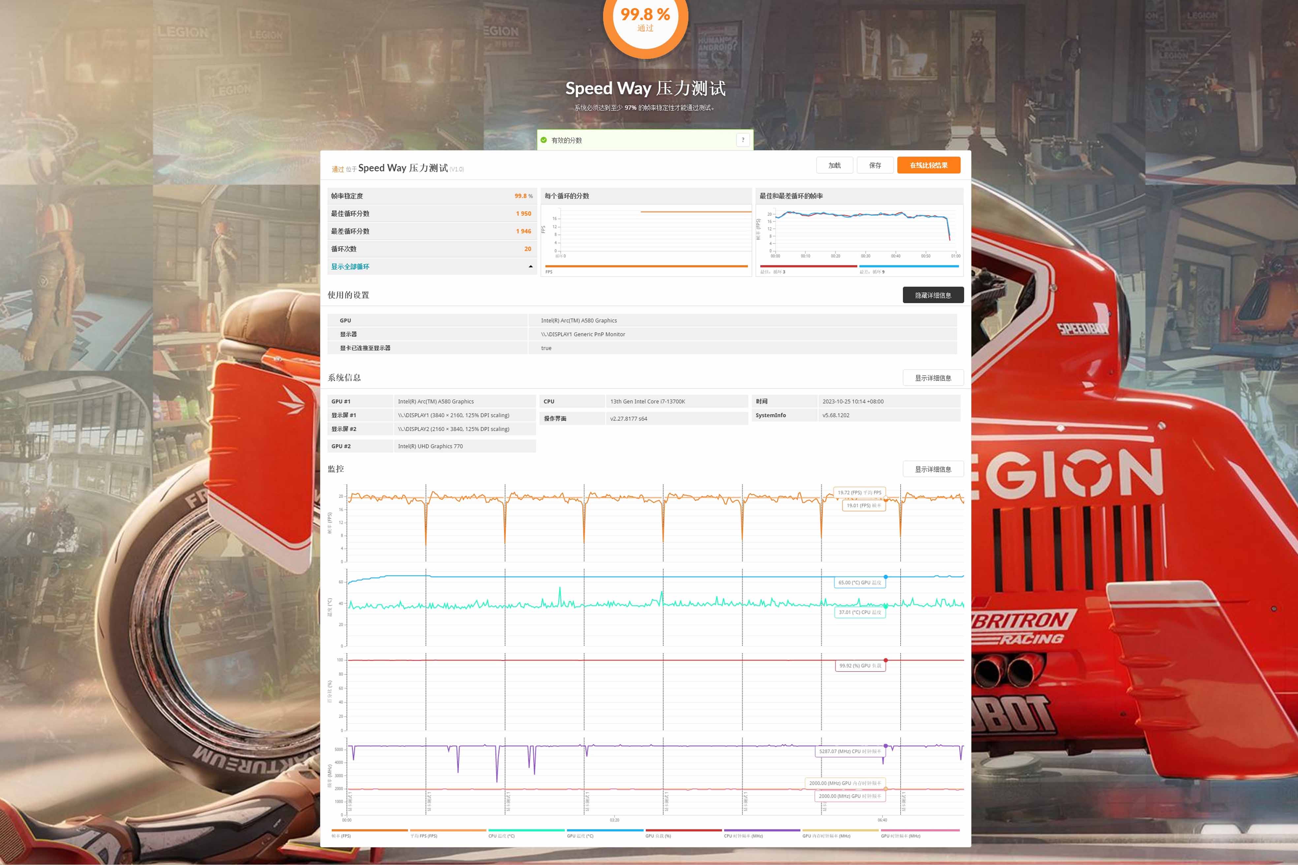This screenshot has height=865, width=1298.
Task: Click 显示详细信息 button in 监控 section
Action: pyautogui.click(x=933, y=469)
